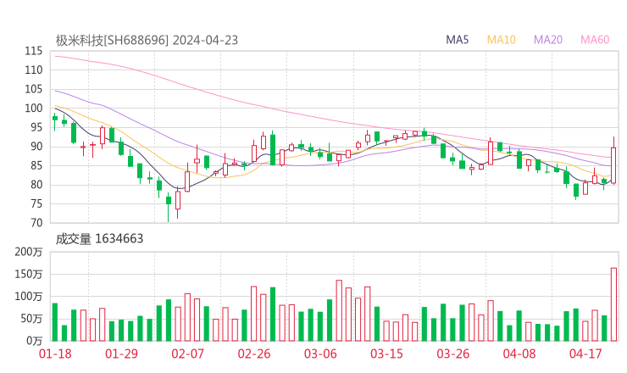627x373 pixels.
Task: Click the 200万 volume axis label
Action: point(29,252)
